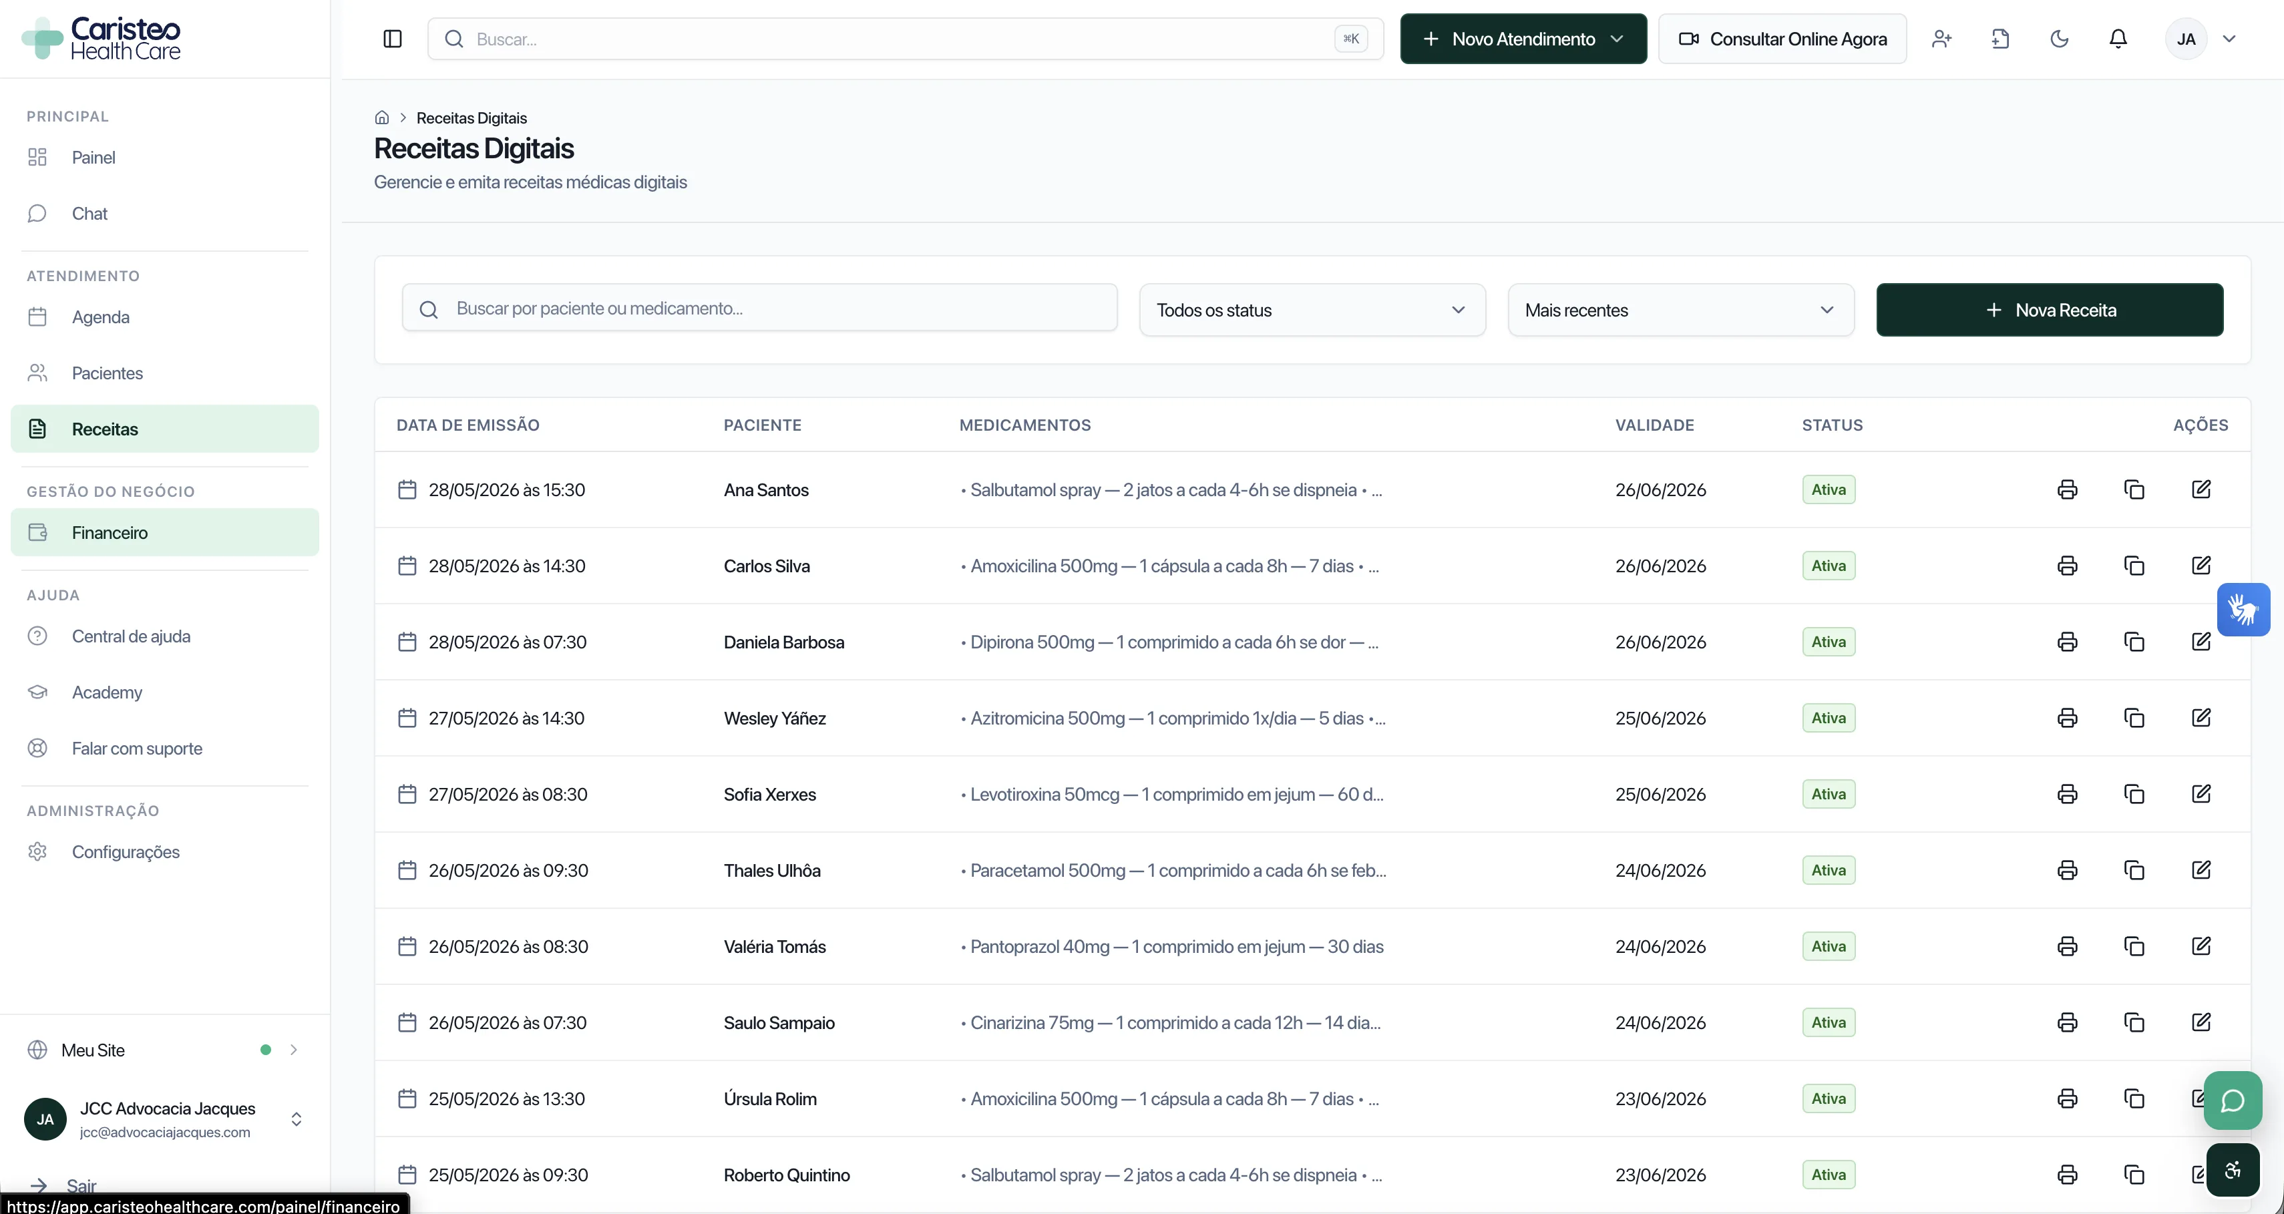Click the new document icon in header
The width and height of the screenshot is (2284, 1214).
[x=2000, y=39]
